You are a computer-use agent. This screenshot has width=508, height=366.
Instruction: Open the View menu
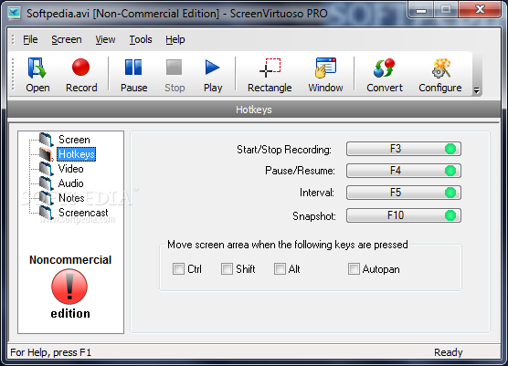coord(105,39)
